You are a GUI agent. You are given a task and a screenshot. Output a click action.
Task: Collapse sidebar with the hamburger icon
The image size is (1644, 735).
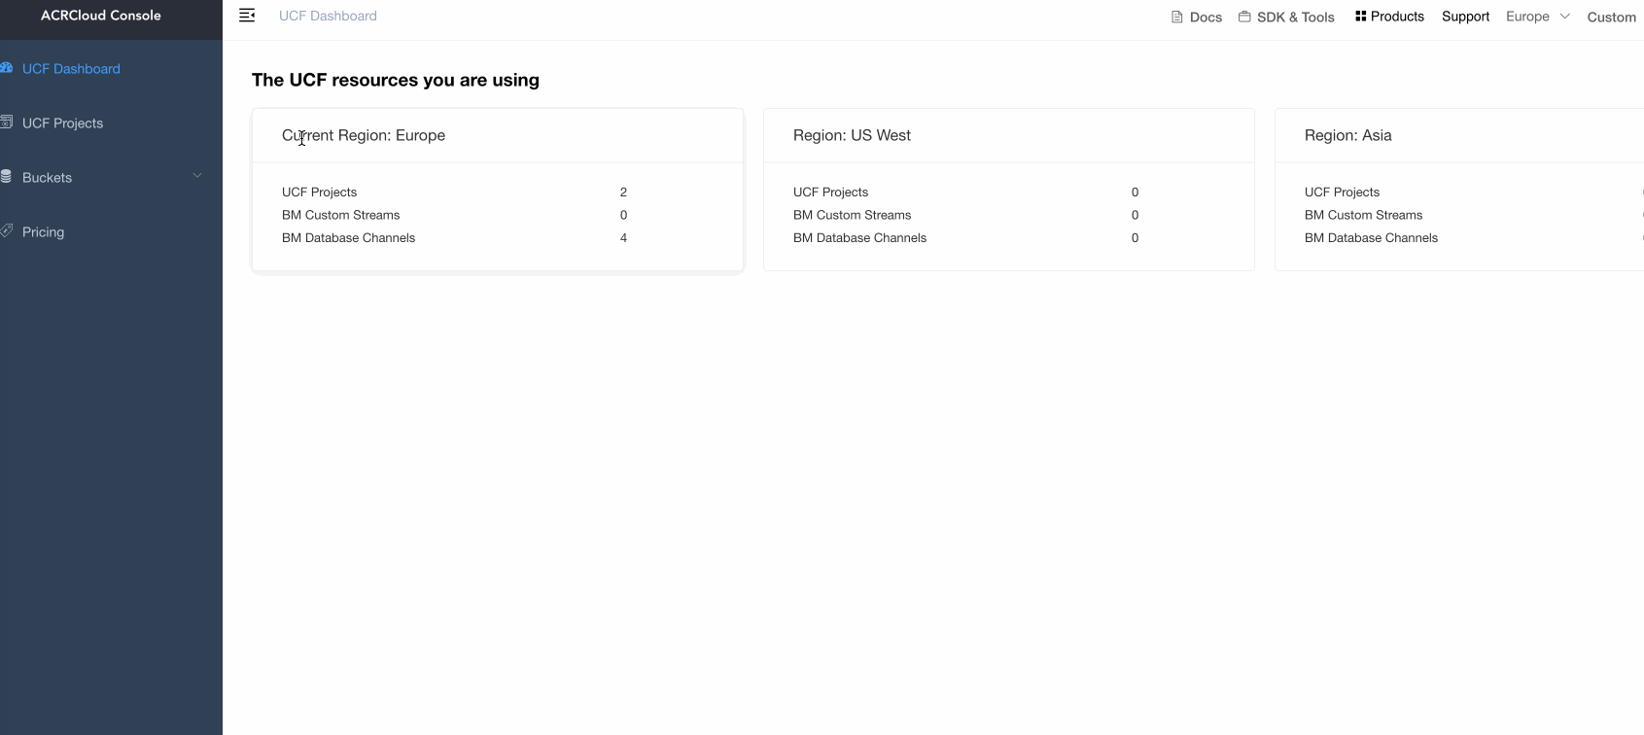point(247,16)
